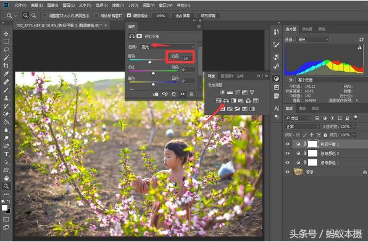Open the opacity 不透明度 dropdown arrow

354,127
